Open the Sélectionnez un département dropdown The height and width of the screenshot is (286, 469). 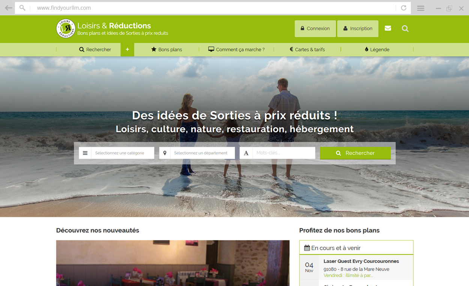coord(203,153)
